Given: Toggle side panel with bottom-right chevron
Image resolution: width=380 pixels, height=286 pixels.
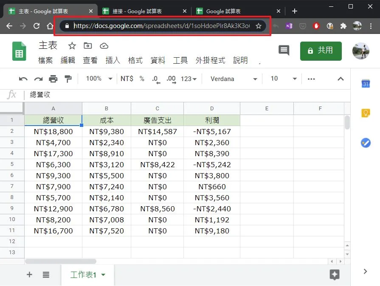Looking at the screenshot, I should pos(365,271).
